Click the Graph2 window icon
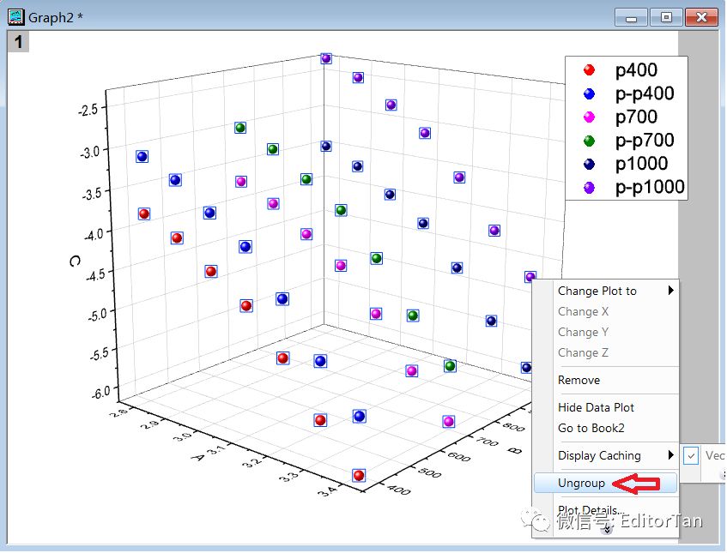This screenshot has height=553, width=727. click(x=15, y=17)
